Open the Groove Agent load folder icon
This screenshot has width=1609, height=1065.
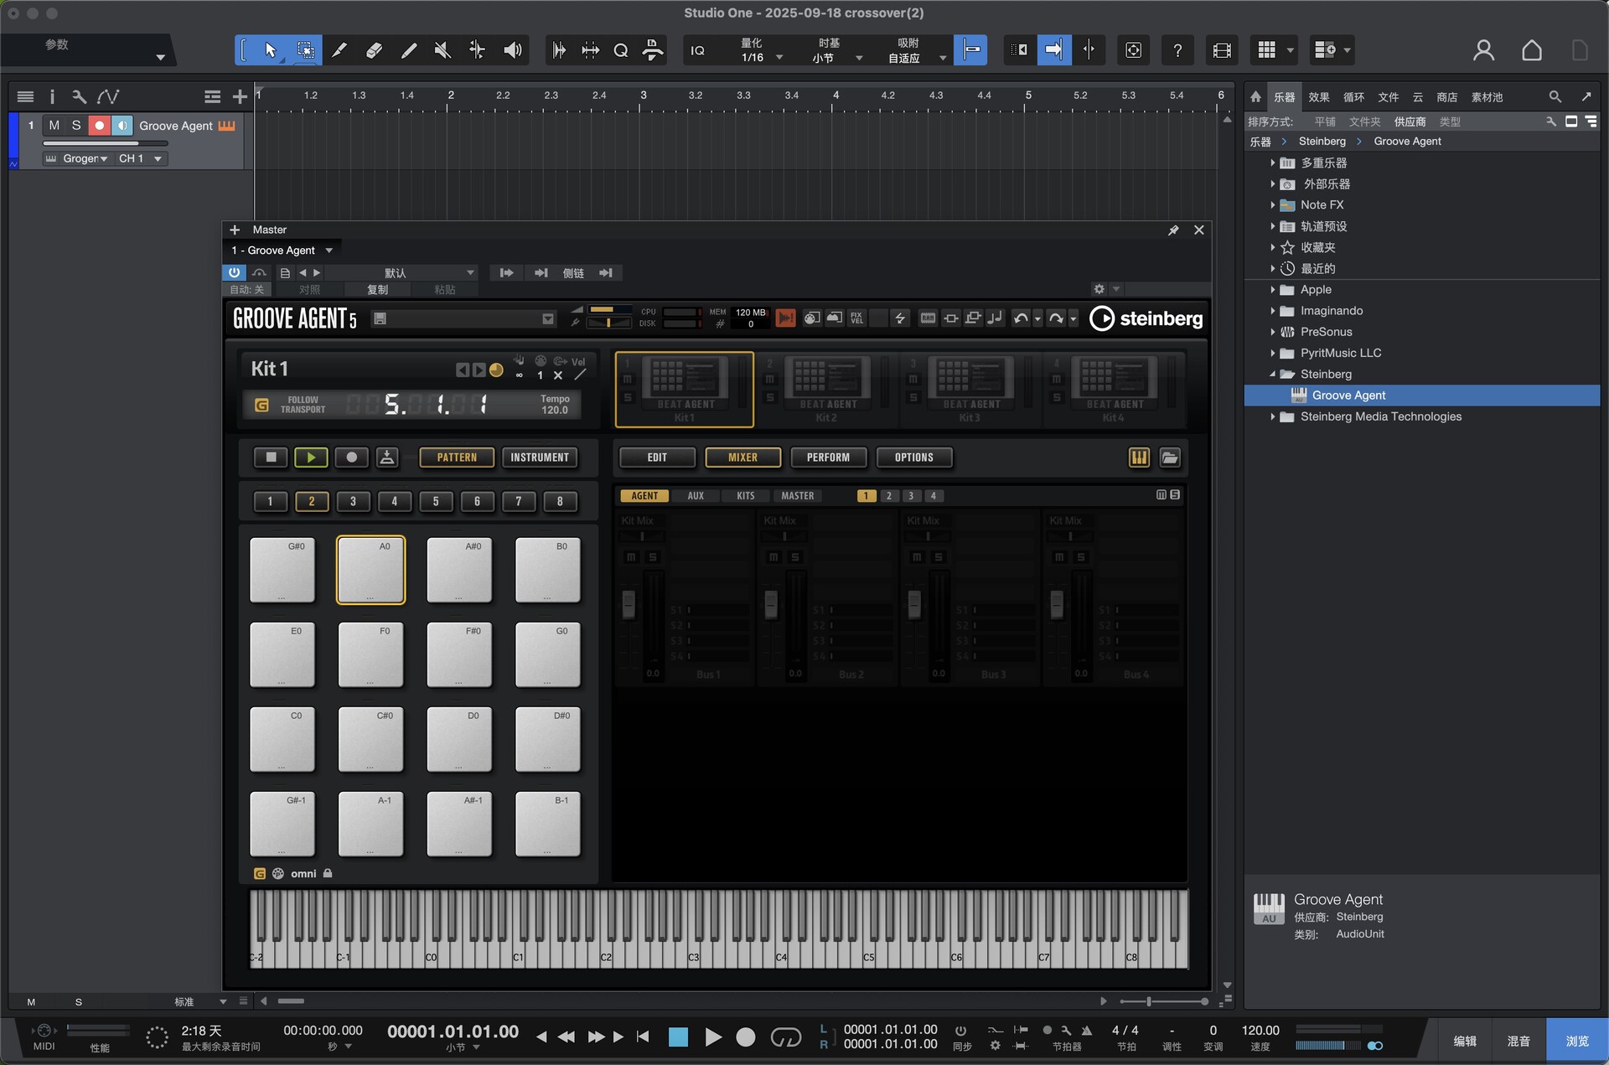[x=1170, y=458]
